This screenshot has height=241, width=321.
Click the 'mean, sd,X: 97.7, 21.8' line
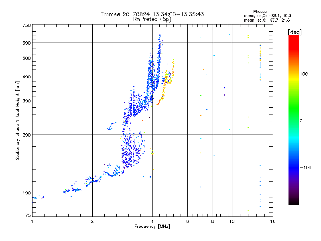tap(267, 20)
